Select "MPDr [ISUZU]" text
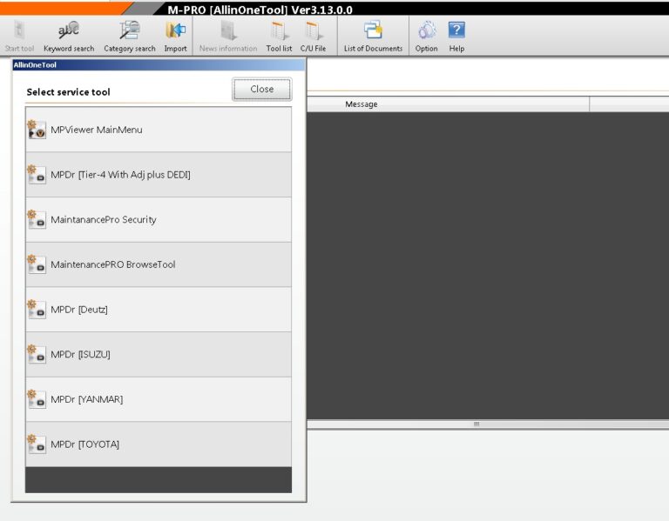The image size is (669, 521). (x=80, y=354)
